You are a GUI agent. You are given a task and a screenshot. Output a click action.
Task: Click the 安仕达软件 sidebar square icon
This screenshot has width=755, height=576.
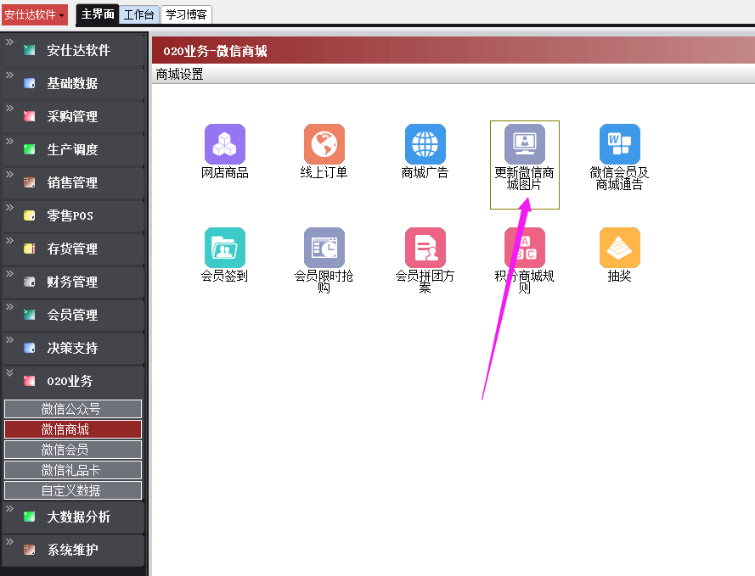[30, 50]
